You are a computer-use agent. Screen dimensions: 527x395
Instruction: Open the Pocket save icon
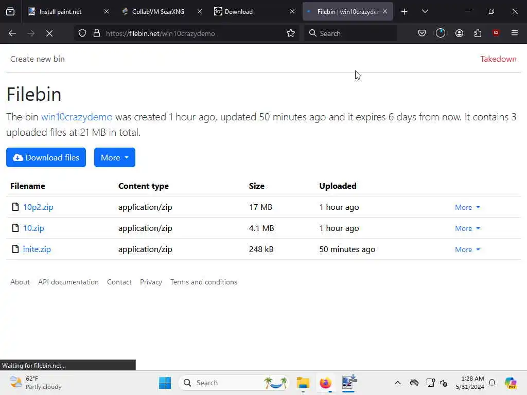(422, 33)
